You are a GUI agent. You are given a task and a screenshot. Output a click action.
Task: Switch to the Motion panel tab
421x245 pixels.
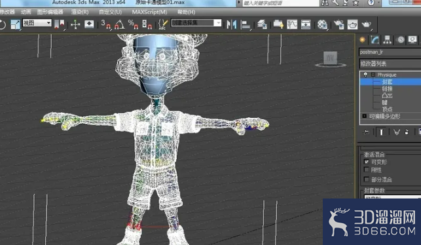point(401,40)
